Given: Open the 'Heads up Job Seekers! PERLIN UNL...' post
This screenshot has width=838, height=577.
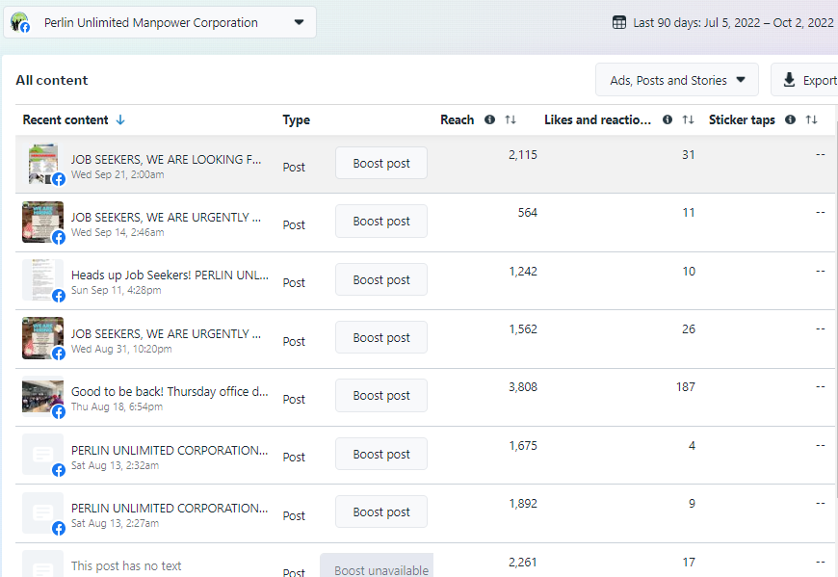Looking at the screenshot, I should click(170, 275).
